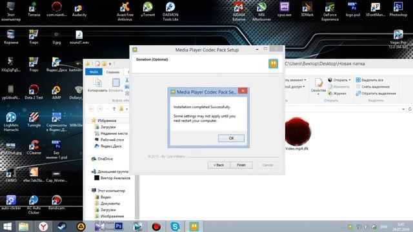Select the LogMeIn Hamachi desktop icon
The image size is (413, 232).
pyautogui.click(x=11, y=122)
